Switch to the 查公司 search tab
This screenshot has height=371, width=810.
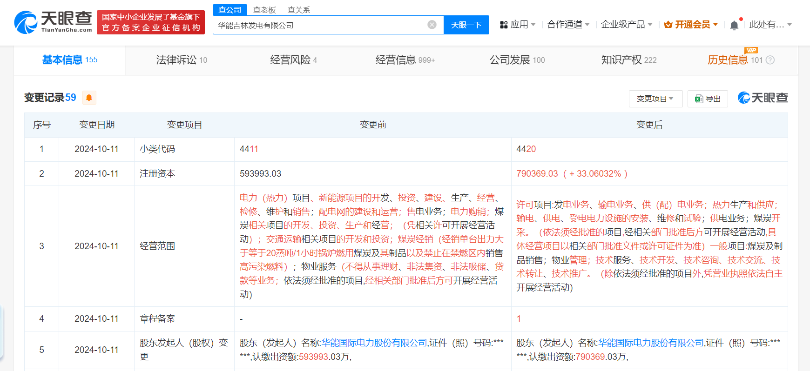click(x=230, y=10)
